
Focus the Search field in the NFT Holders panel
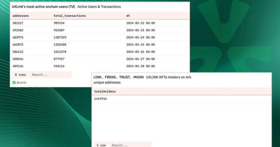point(130,145)
